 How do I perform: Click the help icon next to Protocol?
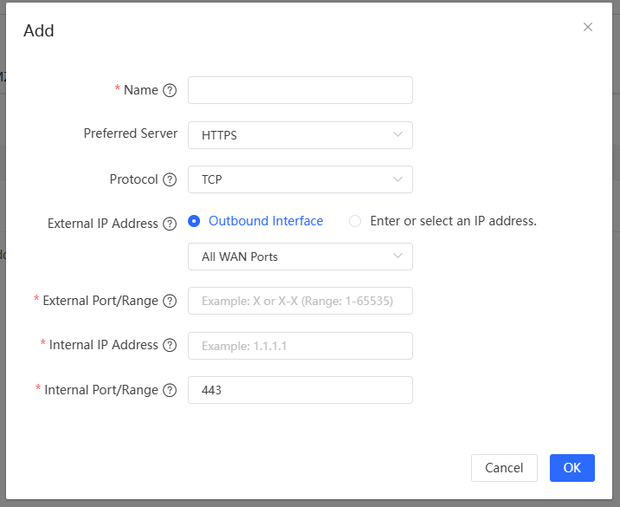(170, 180)
